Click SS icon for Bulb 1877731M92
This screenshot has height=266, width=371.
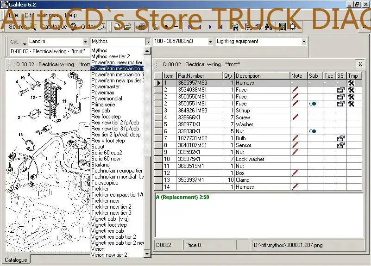click(341, 138)
